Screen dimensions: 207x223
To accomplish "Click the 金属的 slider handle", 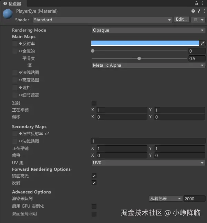I will [x=93, y=51].
